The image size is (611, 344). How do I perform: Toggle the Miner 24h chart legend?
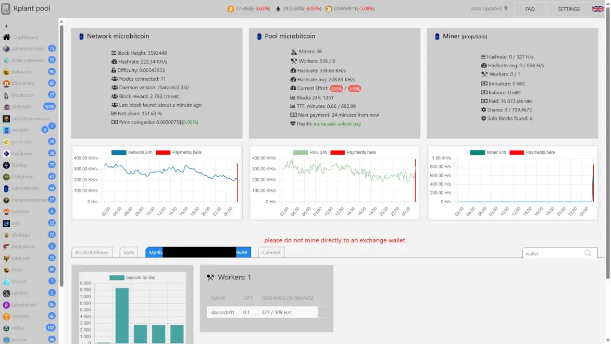488,153
